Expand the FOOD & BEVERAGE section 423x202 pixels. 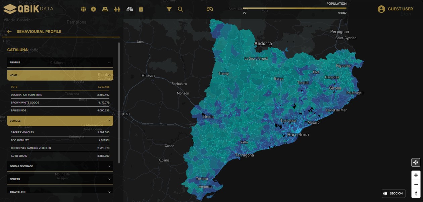coord(60,166)
